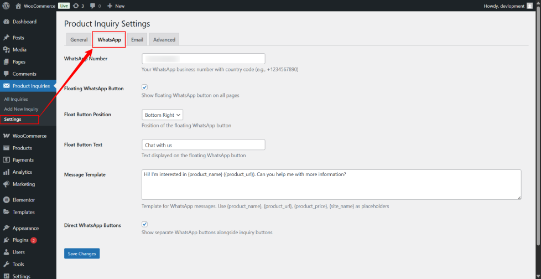The image size is (541, 279).
Task: Open the All Inquiries submenu link
Action: (16, 99)
